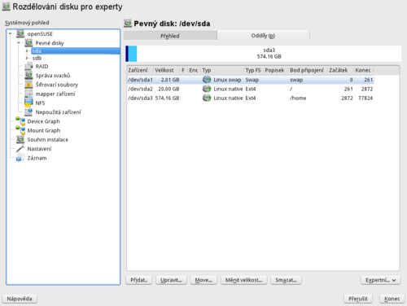The height and width of the screenshot is (306, 407).
Task: Select the Správa svazků volume management icon
Action: click(x=28, y=75)
